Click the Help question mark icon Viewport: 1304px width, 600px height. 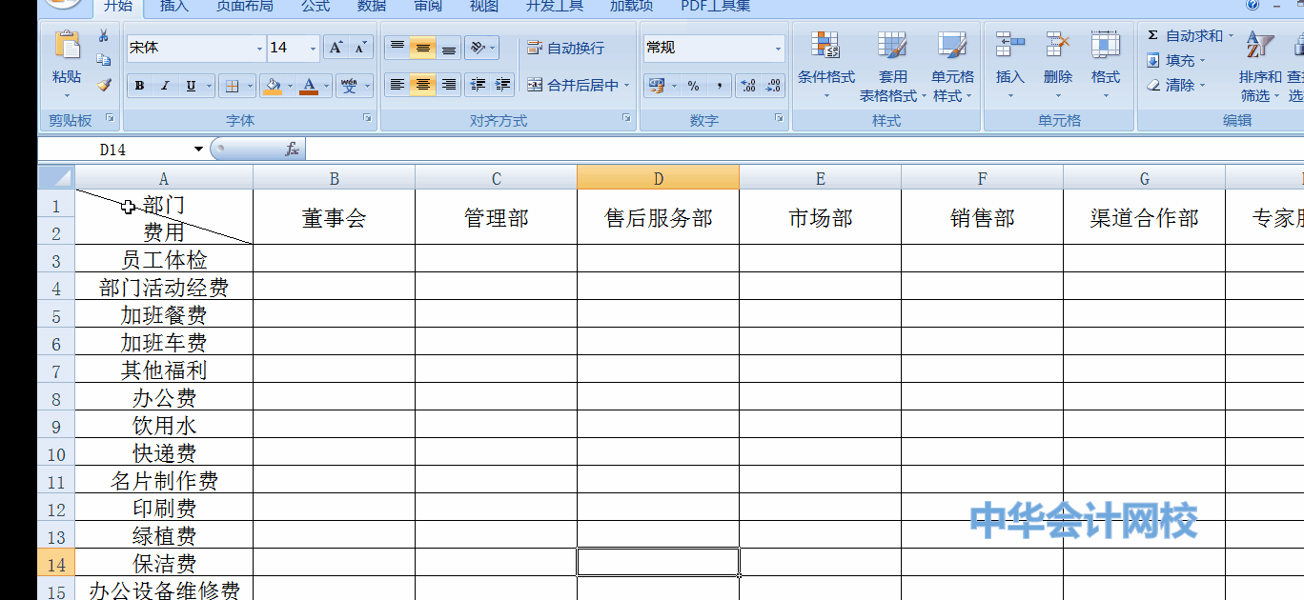[1253, 6]
